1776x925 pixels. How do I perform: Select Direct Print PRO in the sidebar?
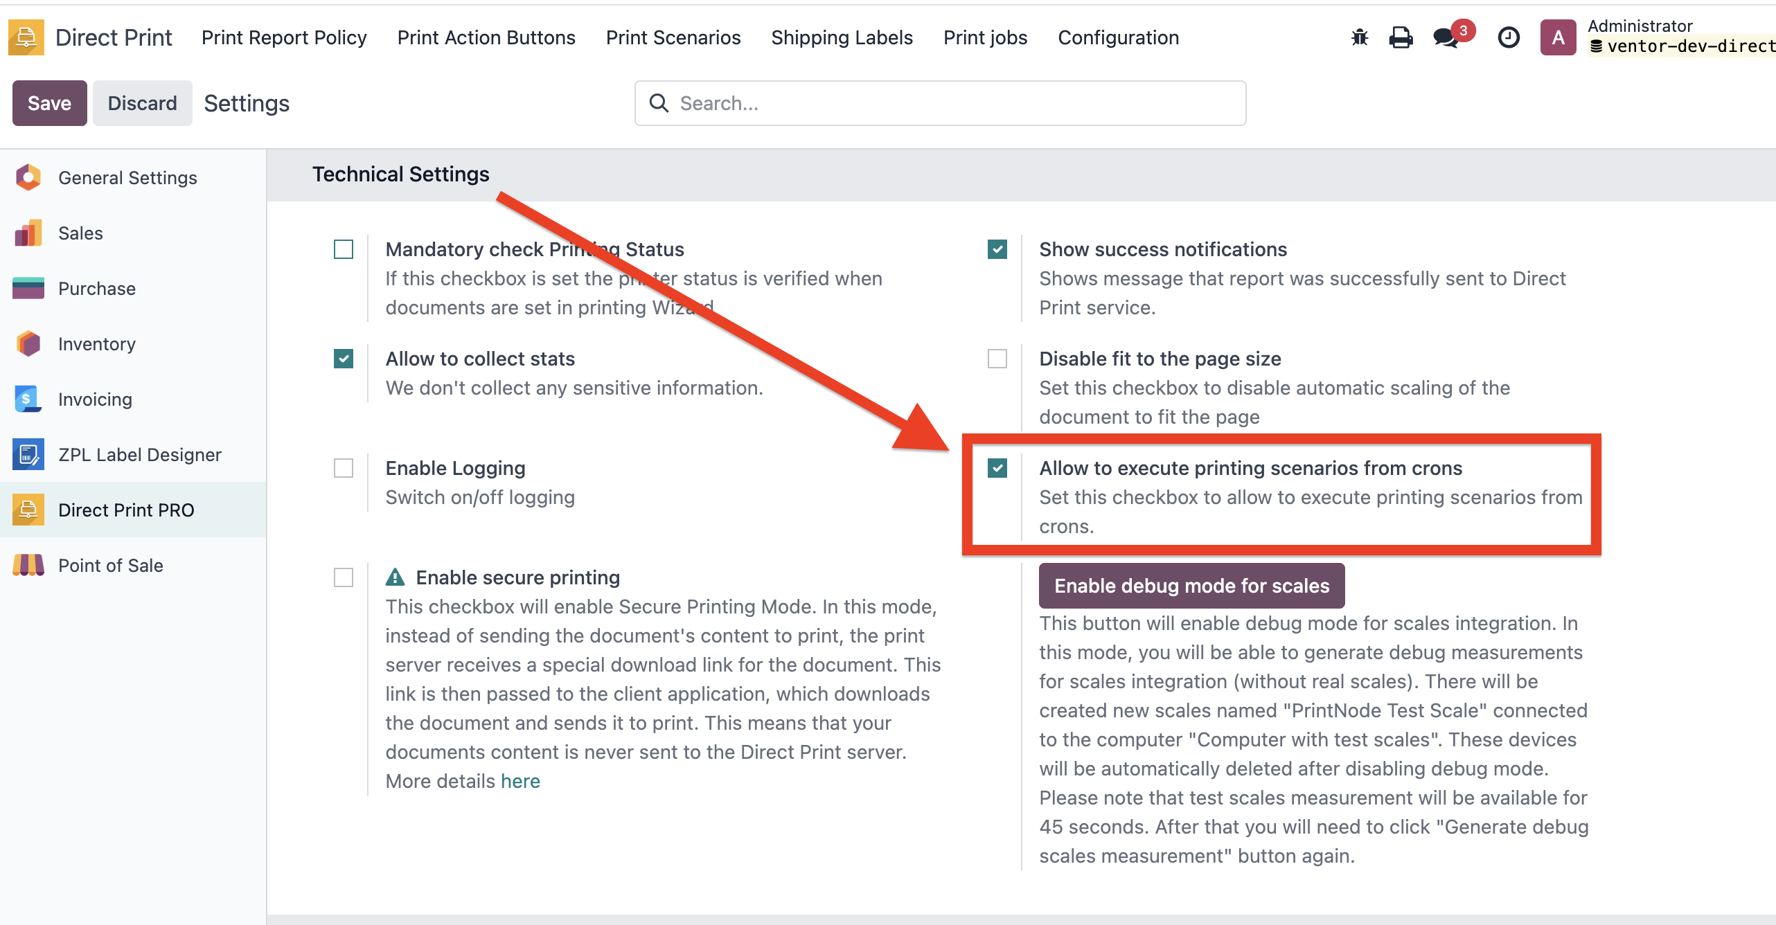[x=133, y=510]
